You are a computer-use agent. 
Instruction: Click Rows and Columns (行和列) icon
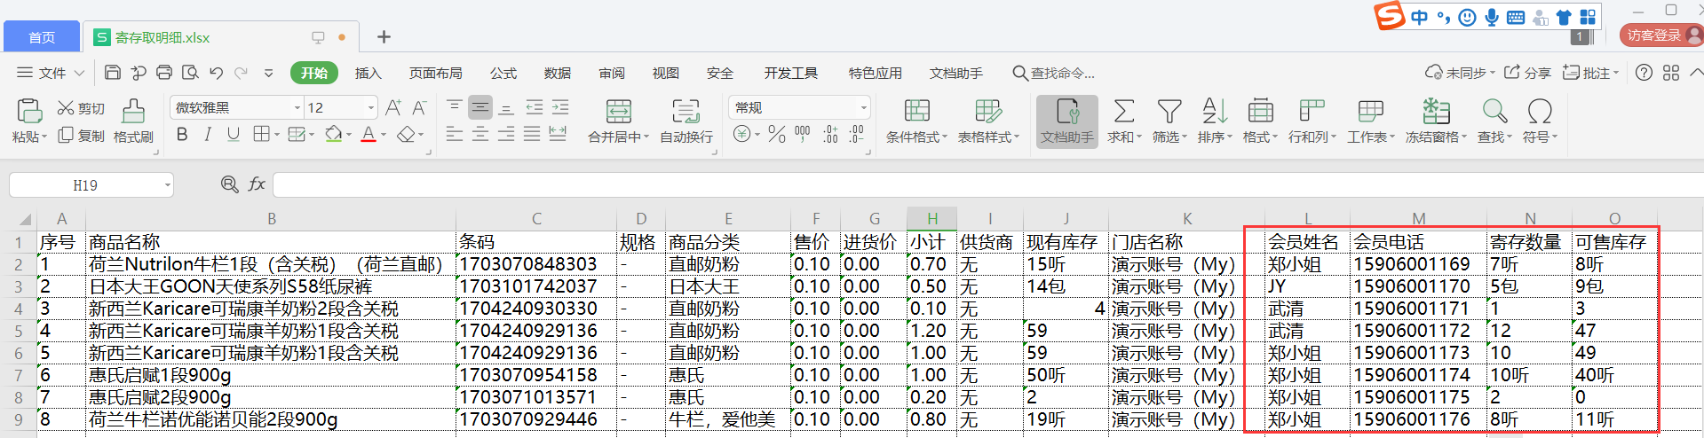[x=1312, y=111]
